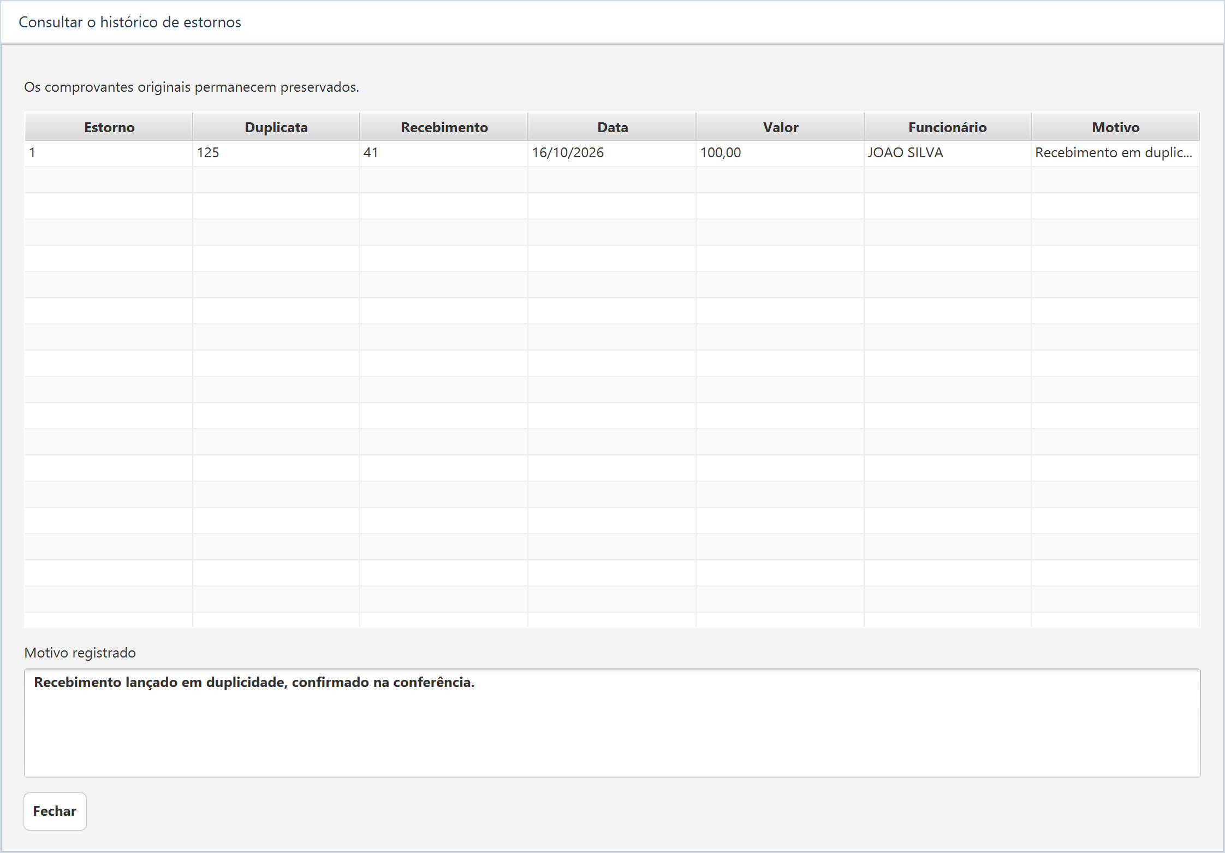Click the Funcionário column header
1225x853 pixels.
tap(948, 127)
